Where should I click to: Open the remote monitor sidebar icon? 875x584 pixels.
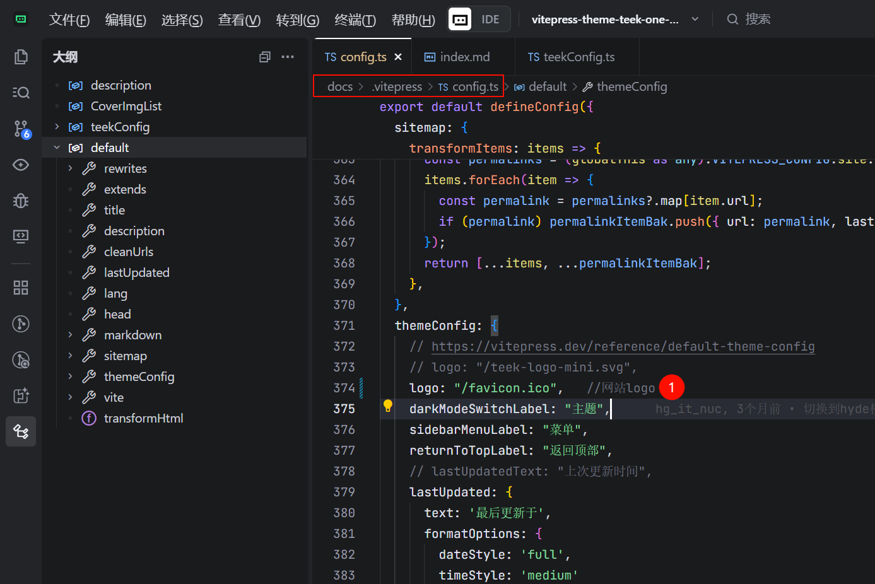(x=21, y=236)
